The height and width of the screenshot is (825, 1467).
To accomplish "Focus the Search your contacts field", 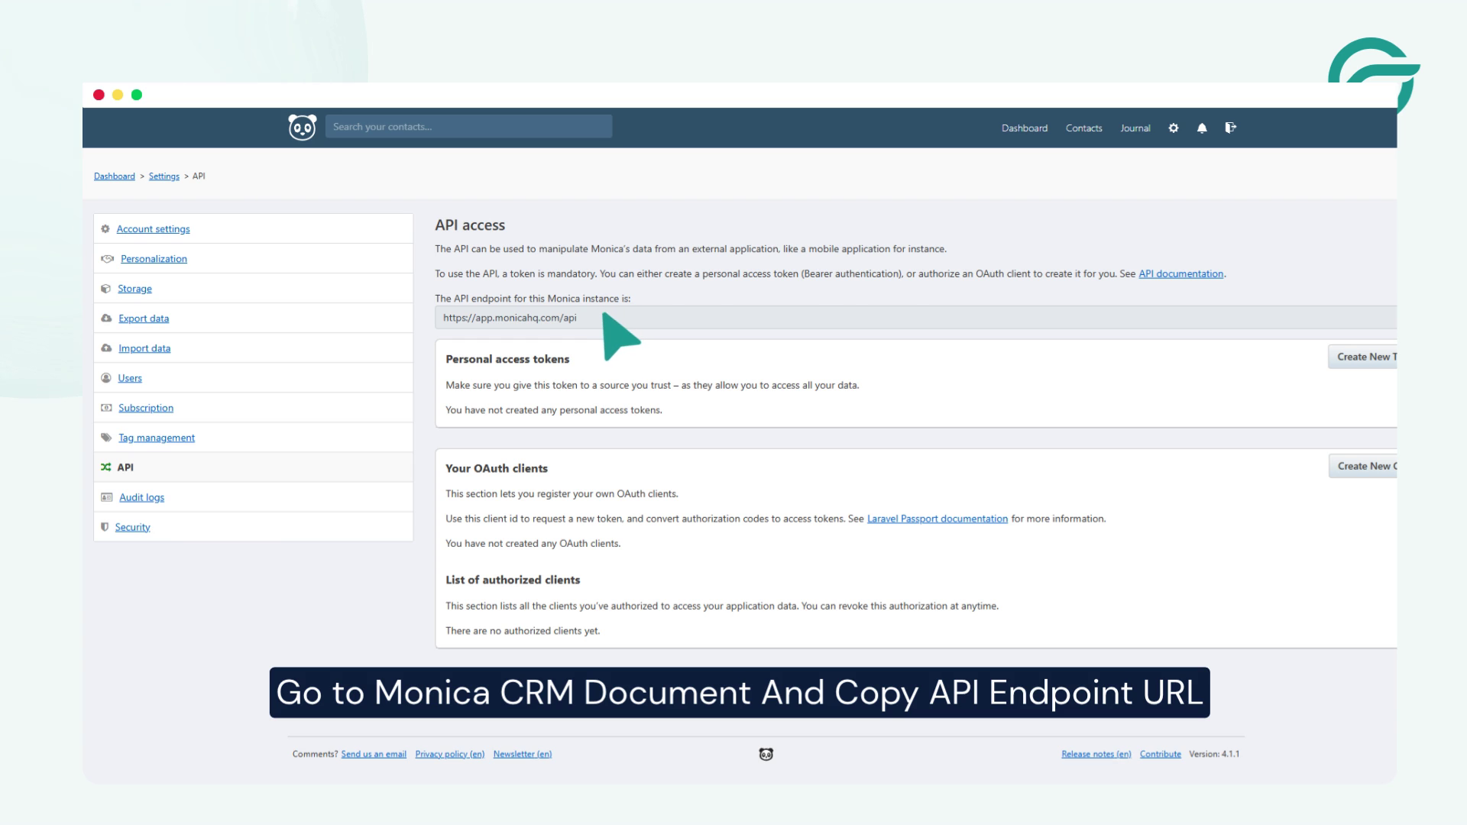I will pyautogui.click(x=468, y=126).
